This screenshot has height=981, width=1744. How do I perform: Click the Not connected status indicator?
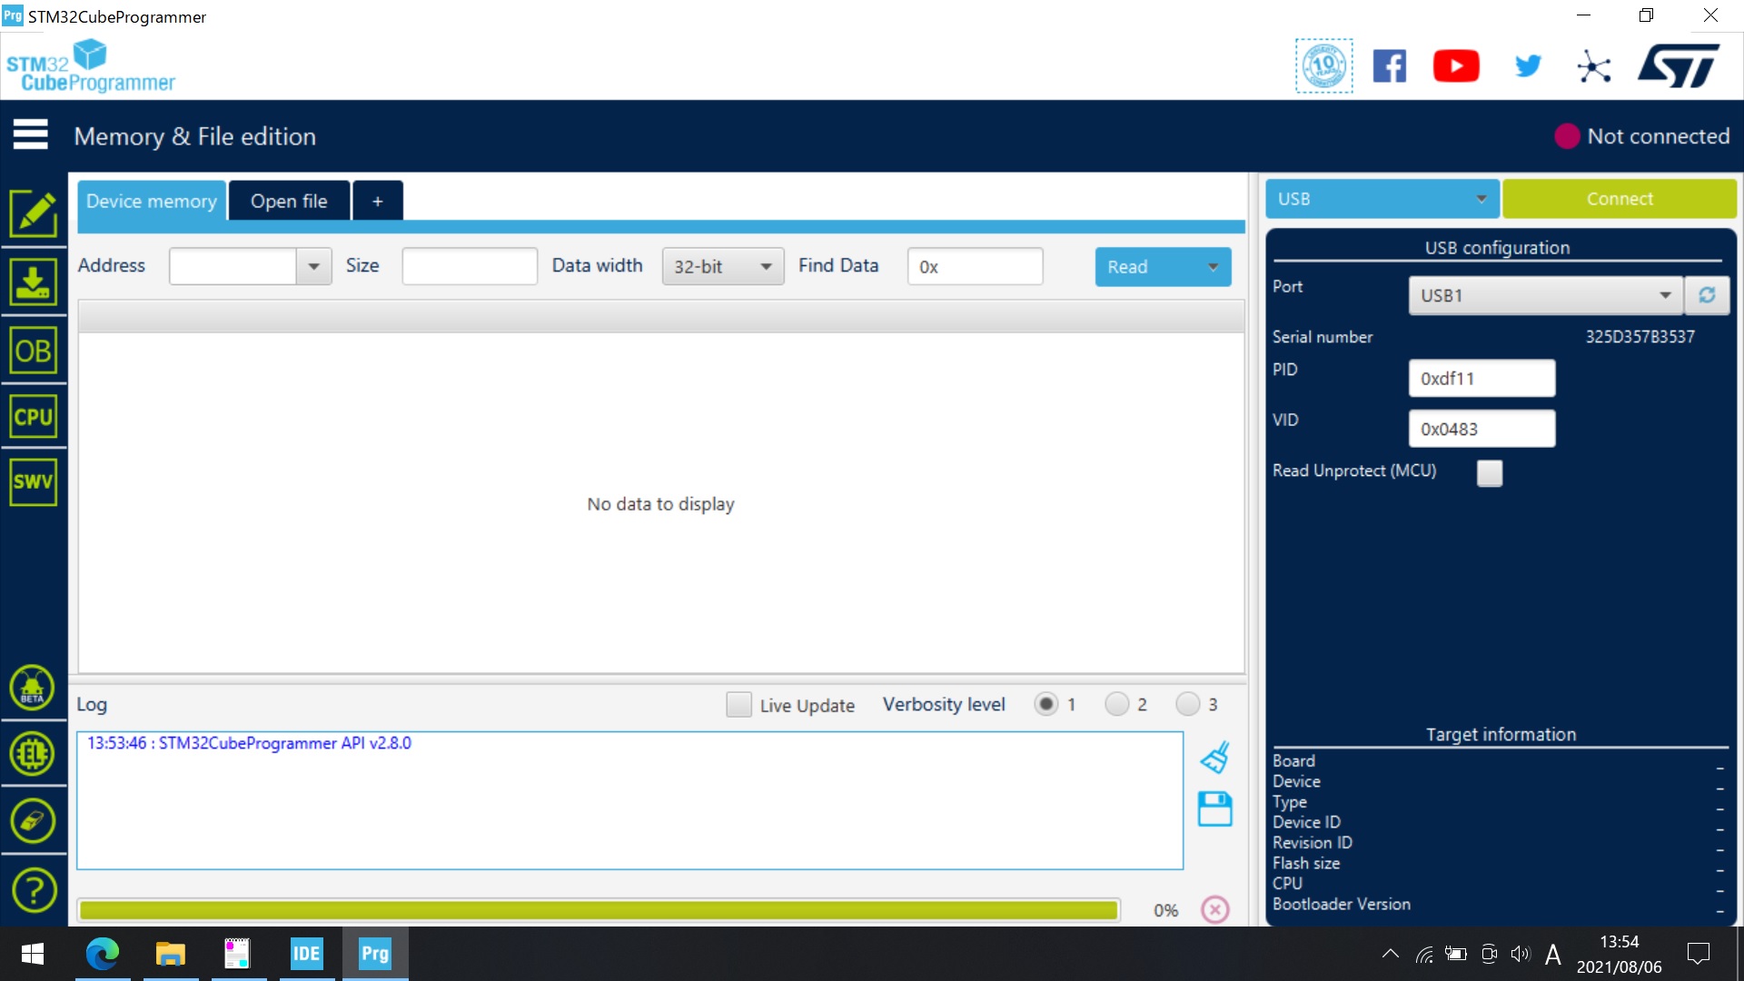[1642, 136]
